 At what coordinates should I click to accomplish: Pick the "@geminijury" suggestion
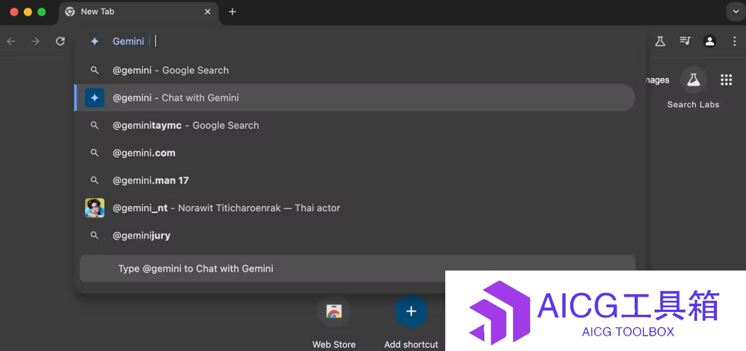(355, 236)
